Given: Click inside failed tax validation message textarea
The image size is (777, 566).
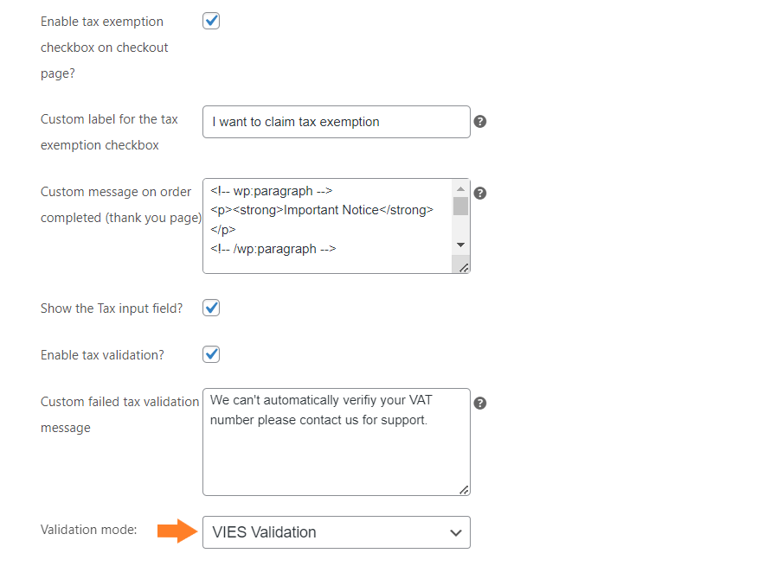Looking at the screenshot, I should [x=337, y=442].
